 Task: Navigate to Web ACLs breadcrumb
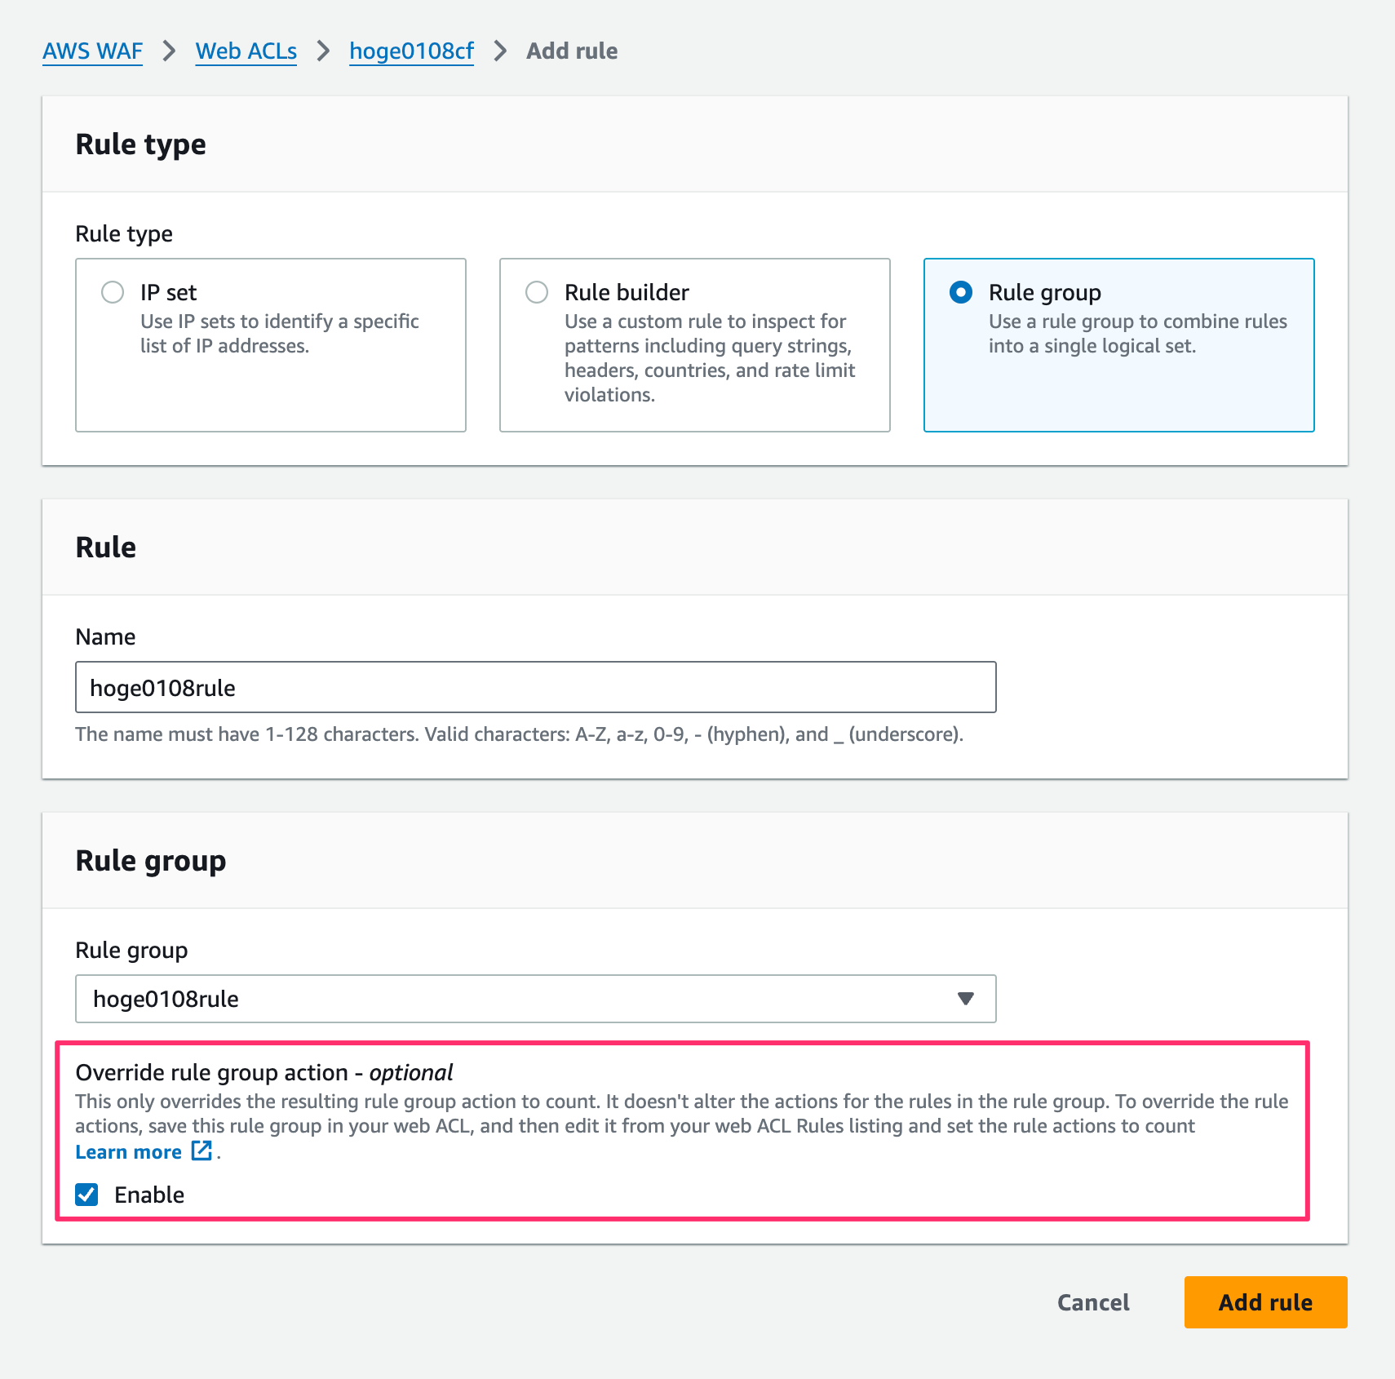point(246,51)
